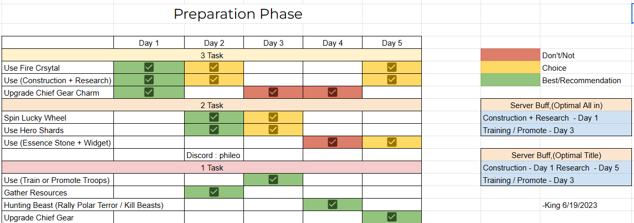
Task: Select Server Buff,(Optimal Title) header cell
Action: pyautogui.click(x=557, y=155)
